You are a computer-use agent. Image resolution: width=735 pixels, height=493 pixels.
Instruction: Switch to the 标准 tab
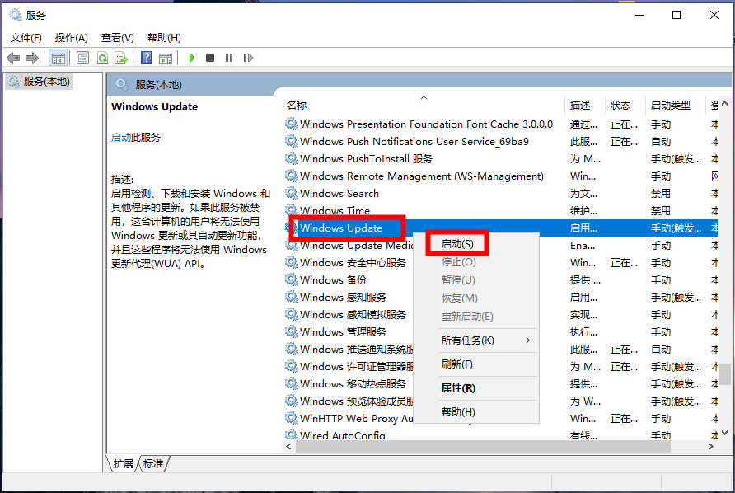tap(153, 464)
